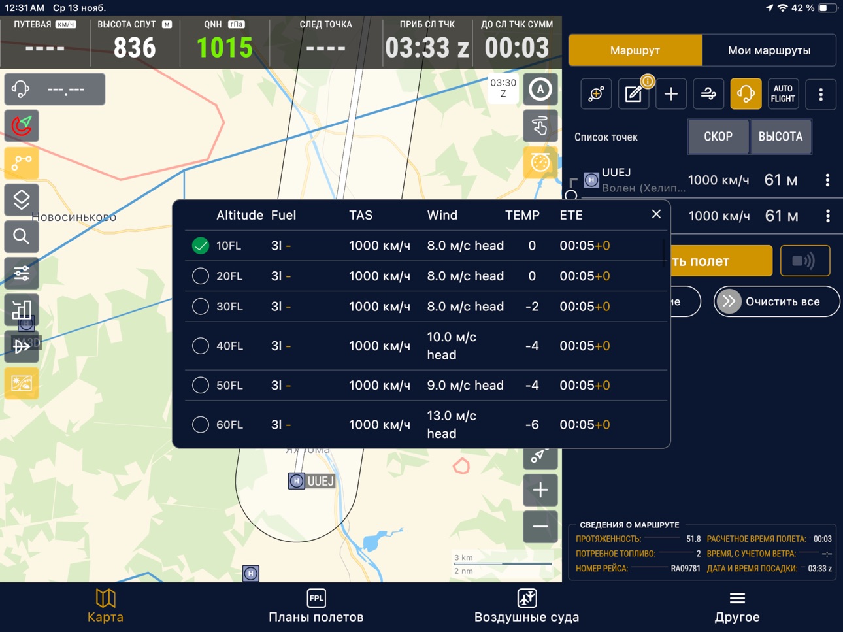Select the hand touch gesture tool
The width and height of the screenshot is (843, 632).
(x=540, y=125)
